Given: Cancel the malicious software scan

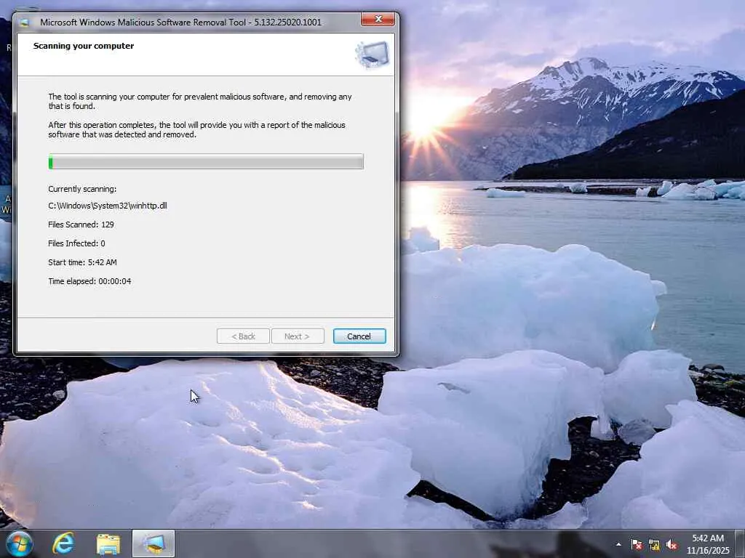Looking at the screenshot, I should 359,336.
